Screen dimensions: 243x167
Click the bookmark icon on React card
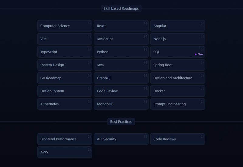click(146, 23)
